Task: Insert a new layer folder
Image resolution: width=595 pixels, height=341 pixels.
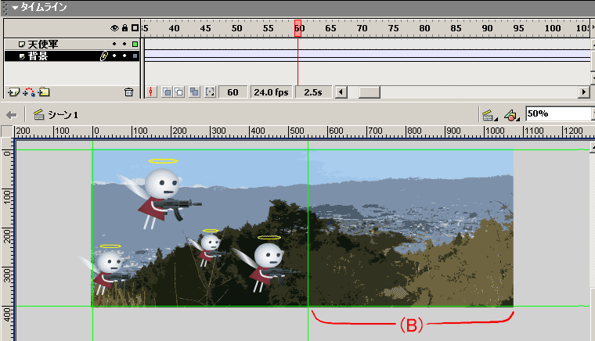Action: pyautogui.click(x=44, y=92)
